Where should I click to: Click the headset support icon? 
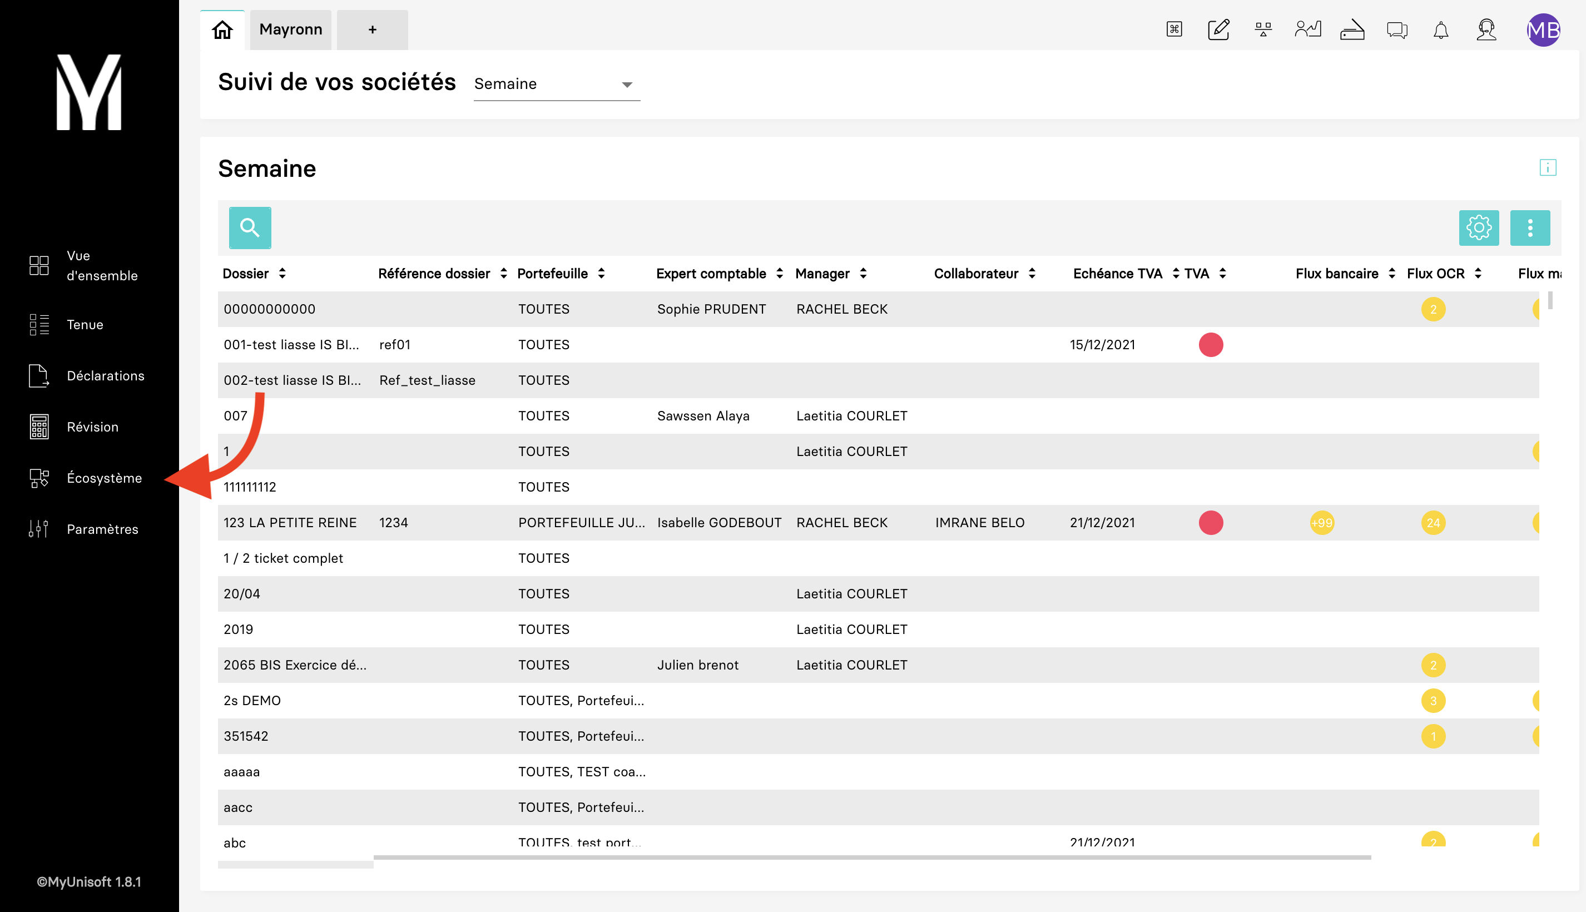coord(1486,29)
